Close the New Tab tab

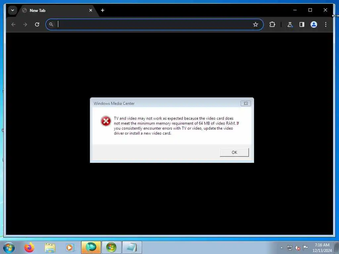pyautogui.click(x=91, y=10)
